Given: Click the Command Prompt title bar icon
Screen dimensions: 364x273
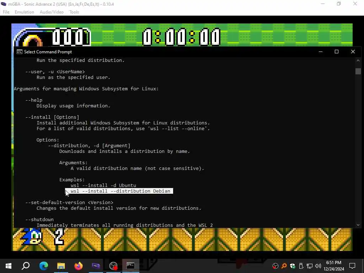Looking at the screenshot, I should tap(20, 52).
